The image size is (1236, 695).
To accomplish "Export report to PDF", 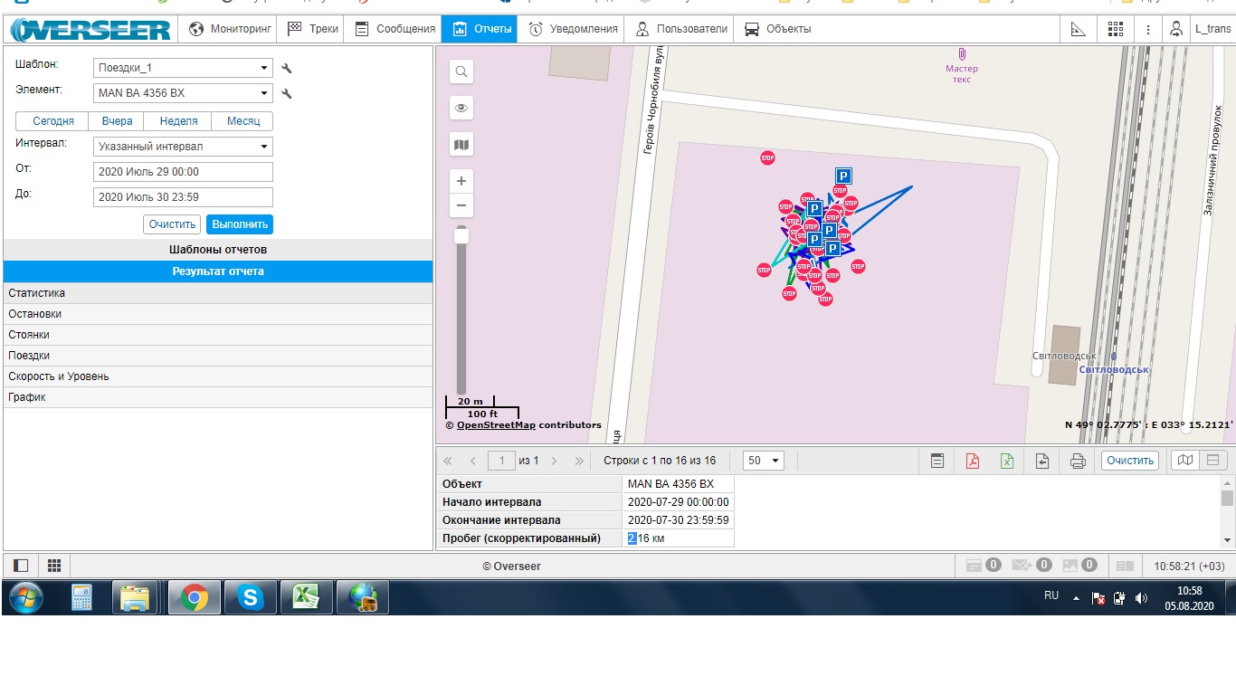I will pos(972,461).
